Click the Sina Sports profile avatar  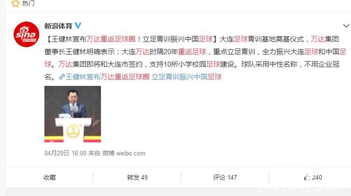pyautogui.click(x=27, y=34)
